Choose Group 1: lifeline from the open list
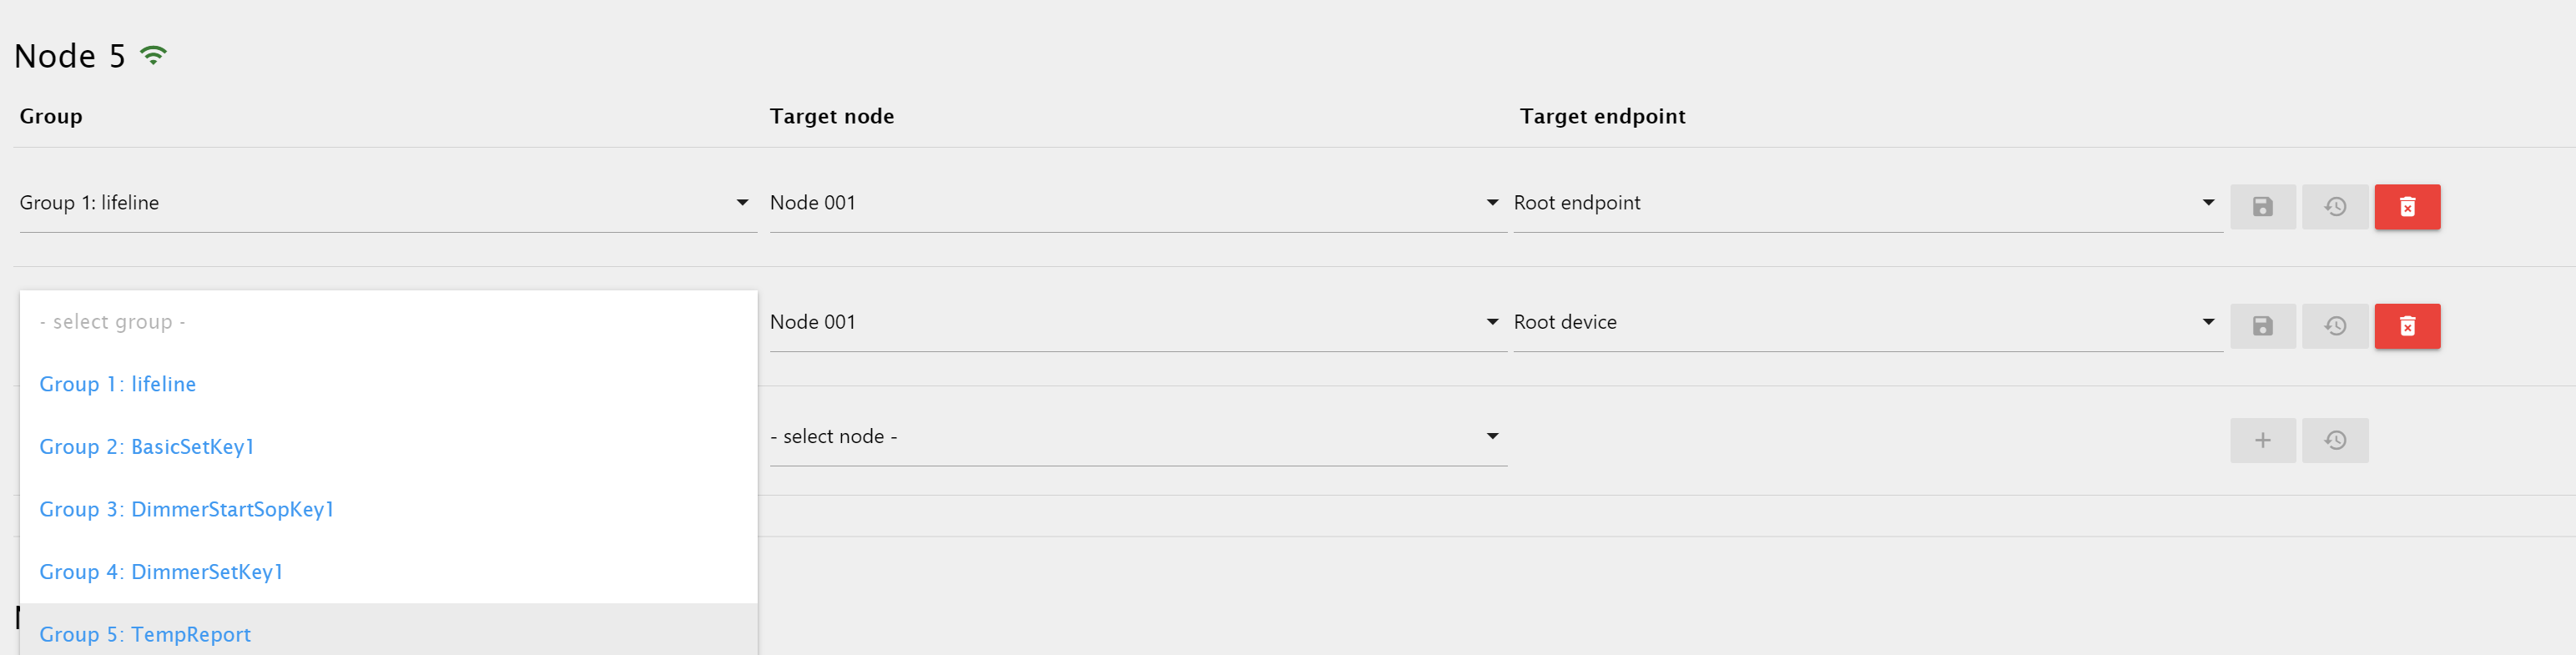 (x=118, y=384)
